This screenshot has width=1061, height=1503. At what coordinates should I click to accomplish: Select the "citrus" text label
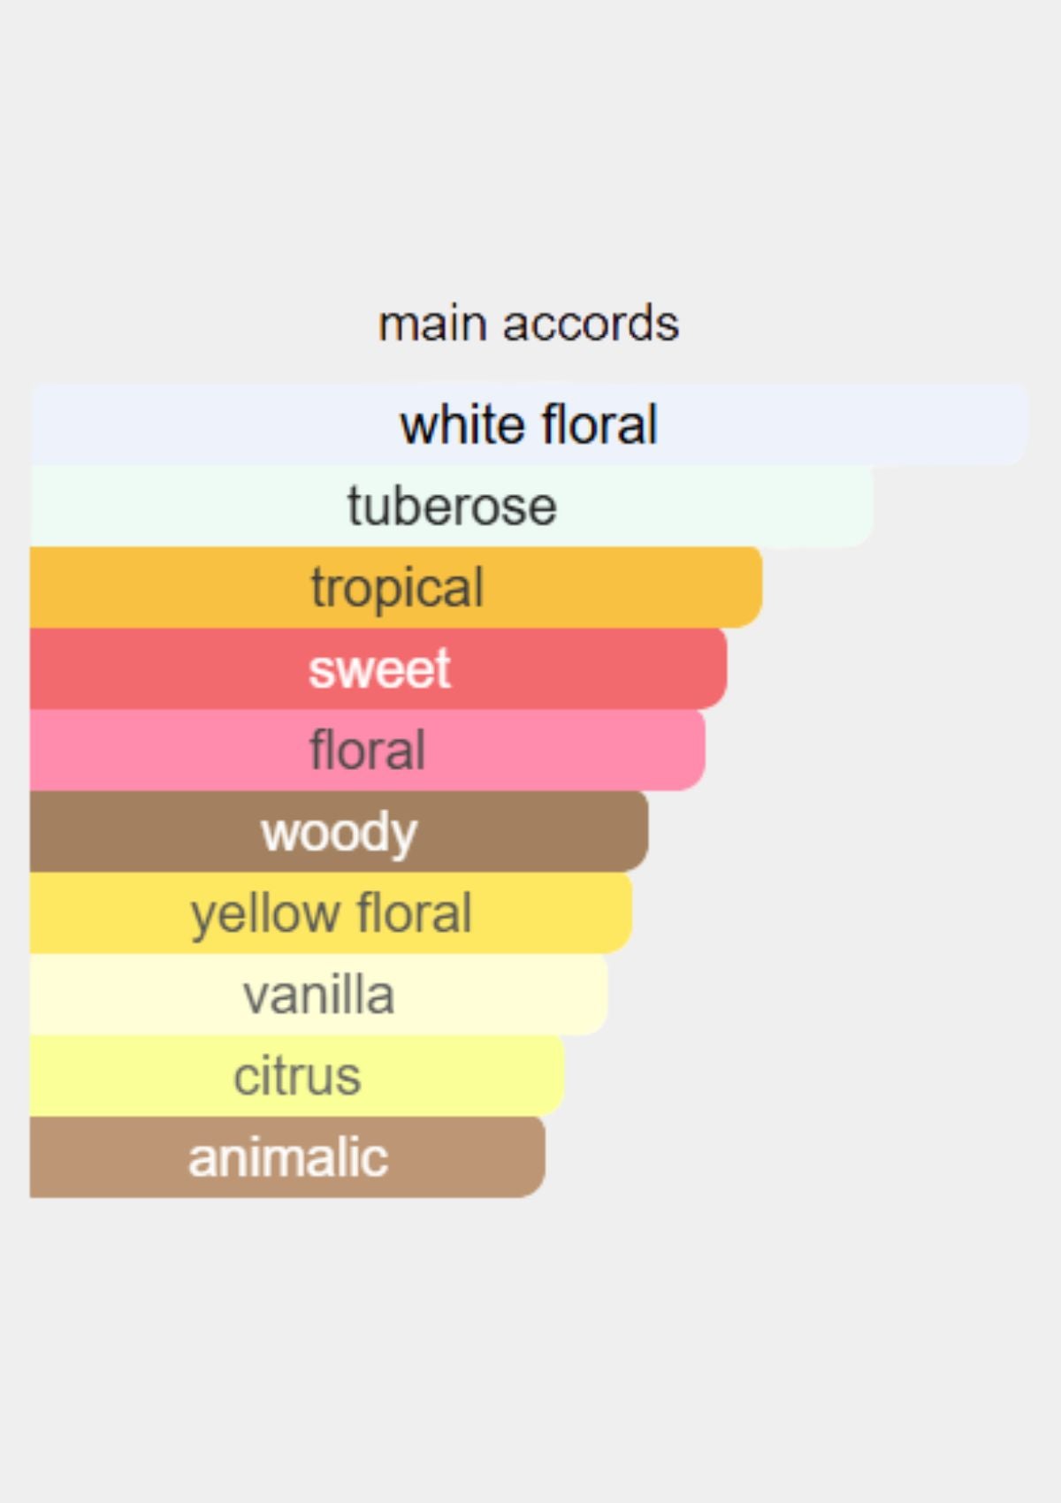point(297,1076)
